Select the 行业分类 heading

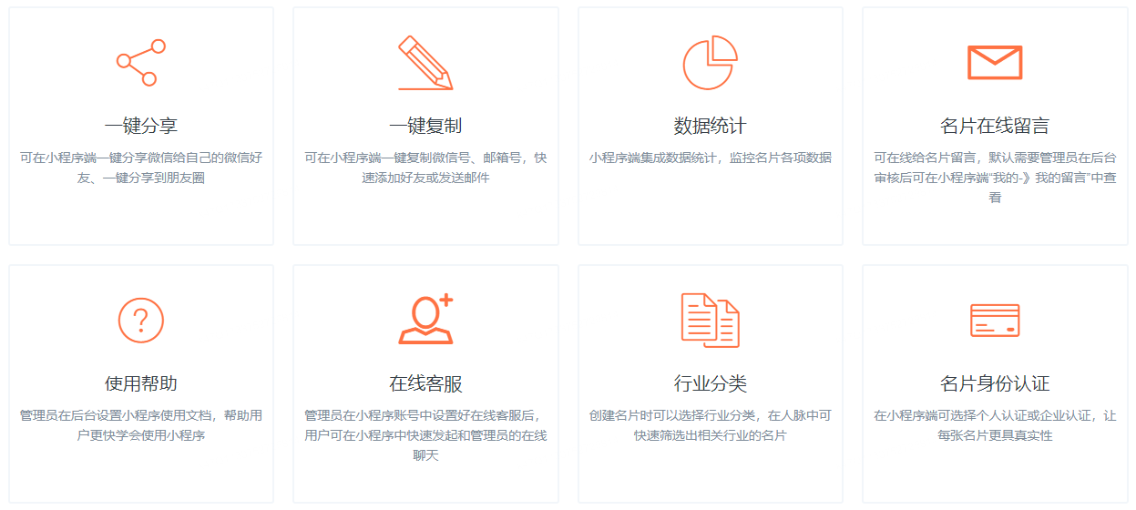click(710, 383)
